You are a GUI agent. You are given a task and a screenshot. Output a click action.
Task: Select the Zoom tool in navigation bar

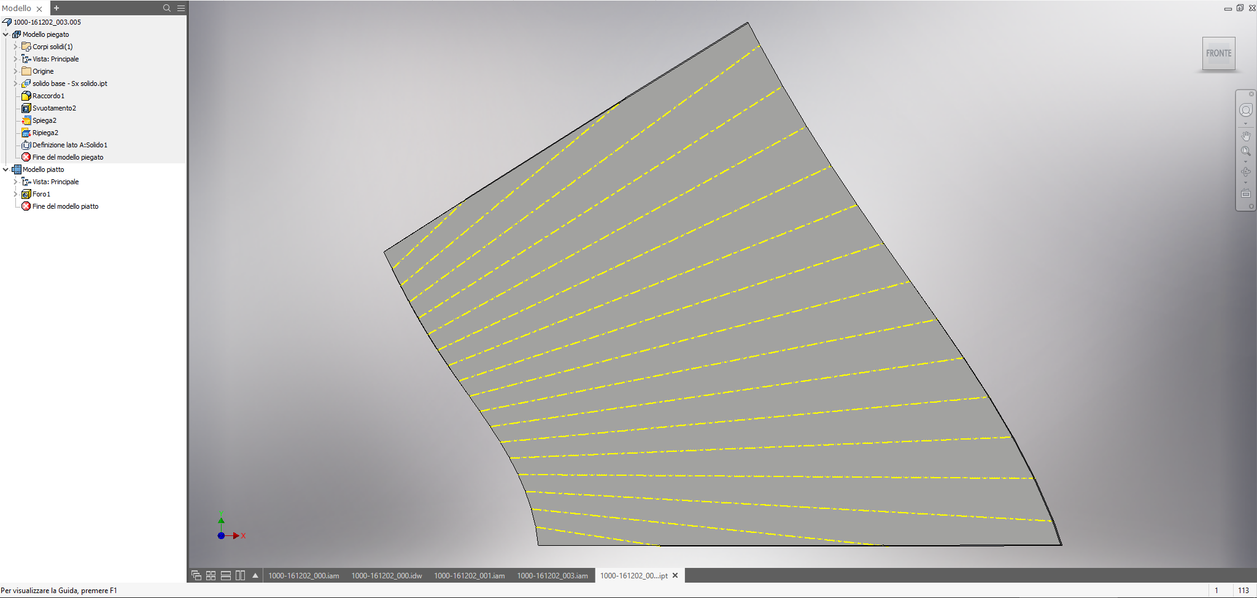tap(1245, 151)
